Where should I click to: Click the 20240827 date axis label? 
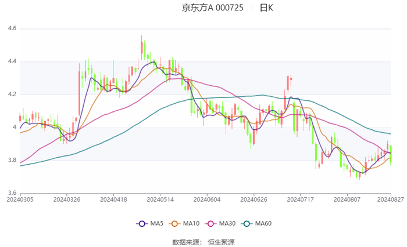(391, 199)
